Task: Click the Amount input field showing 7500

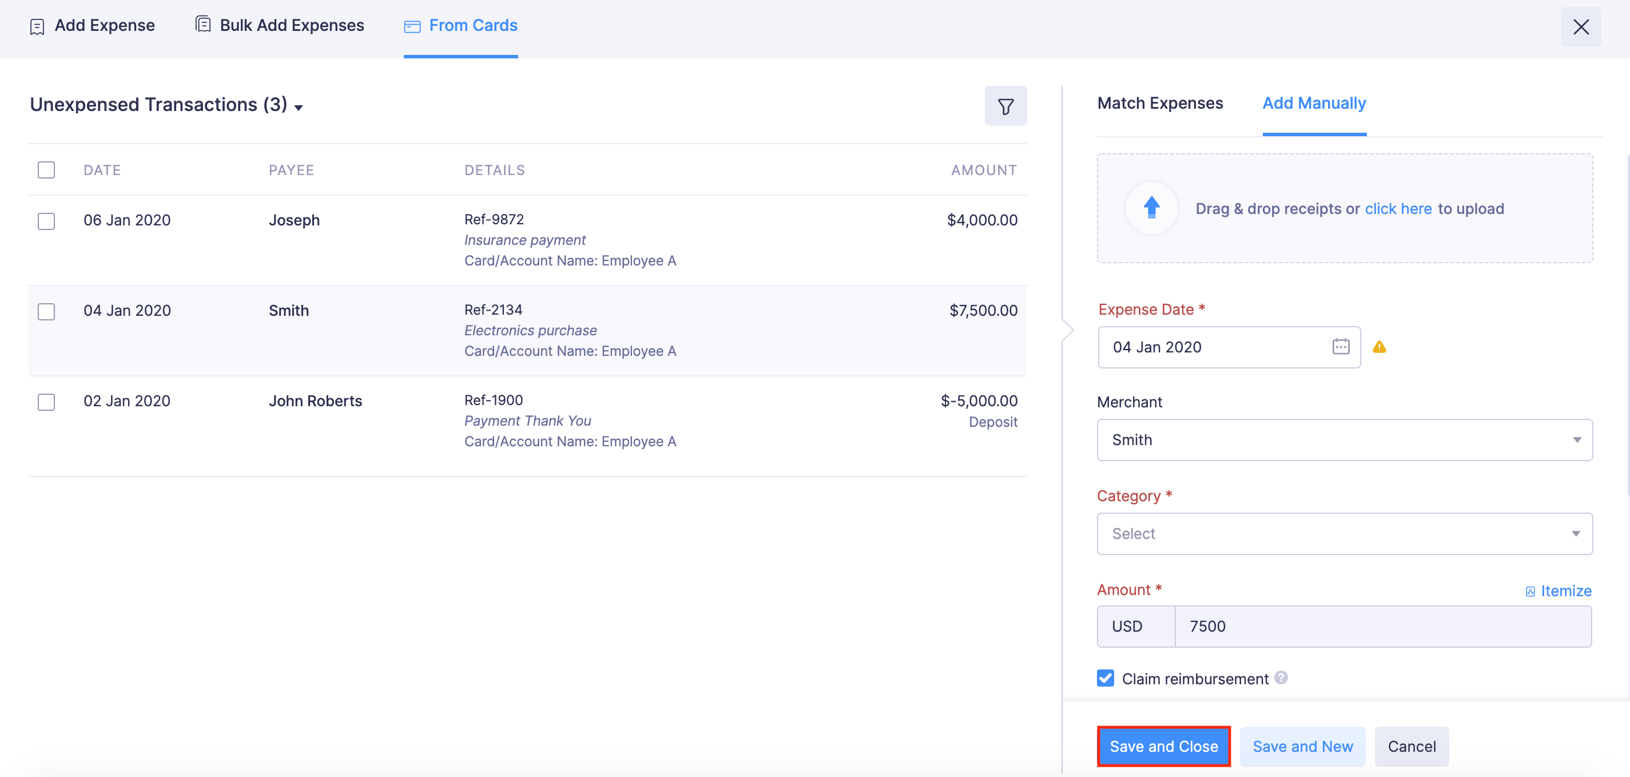Action: click(x=1379, y=627)
